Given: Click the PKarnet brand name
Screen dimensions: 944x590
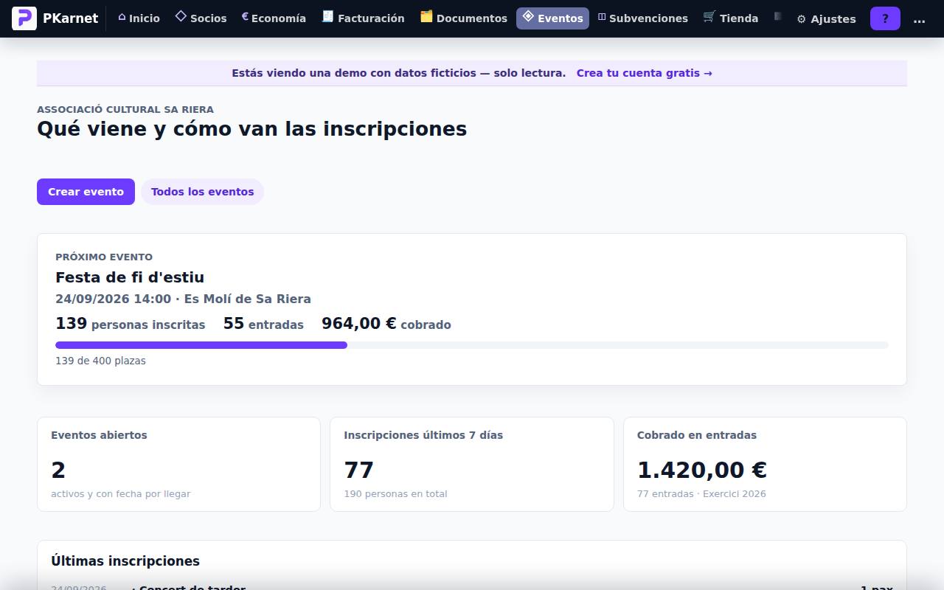Looking at the screenshot, I should [70, 18].
